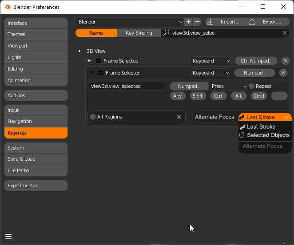Open the Viewport preferences section
Viewport: 294px width, 245px height.
coord(36,46)
